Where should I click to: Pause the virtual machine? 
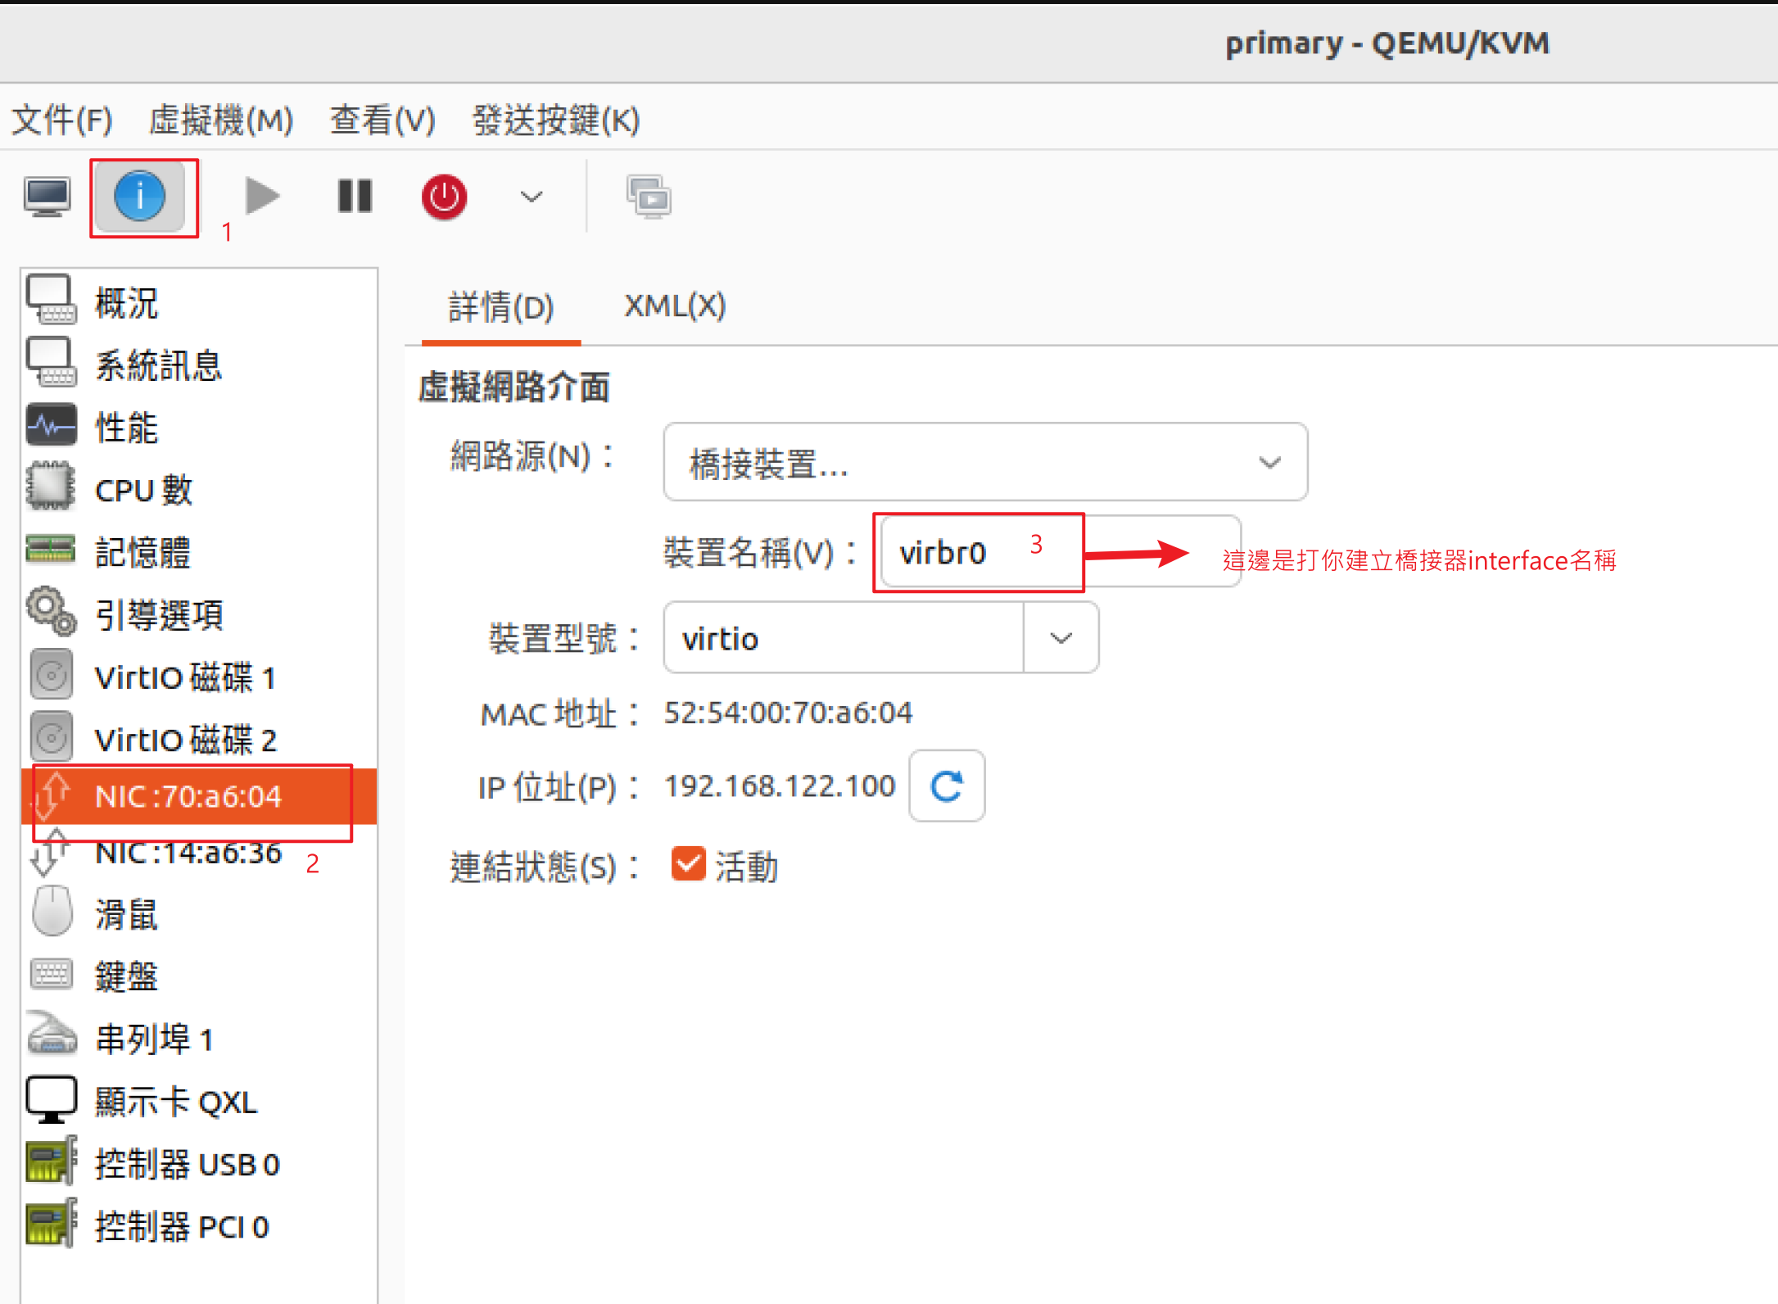[x=355, y=197]
